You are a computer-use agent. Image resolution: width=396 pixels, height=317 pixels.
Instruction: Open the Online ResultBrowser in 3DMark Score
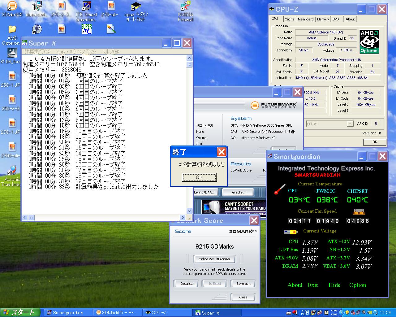coord(214,259)
